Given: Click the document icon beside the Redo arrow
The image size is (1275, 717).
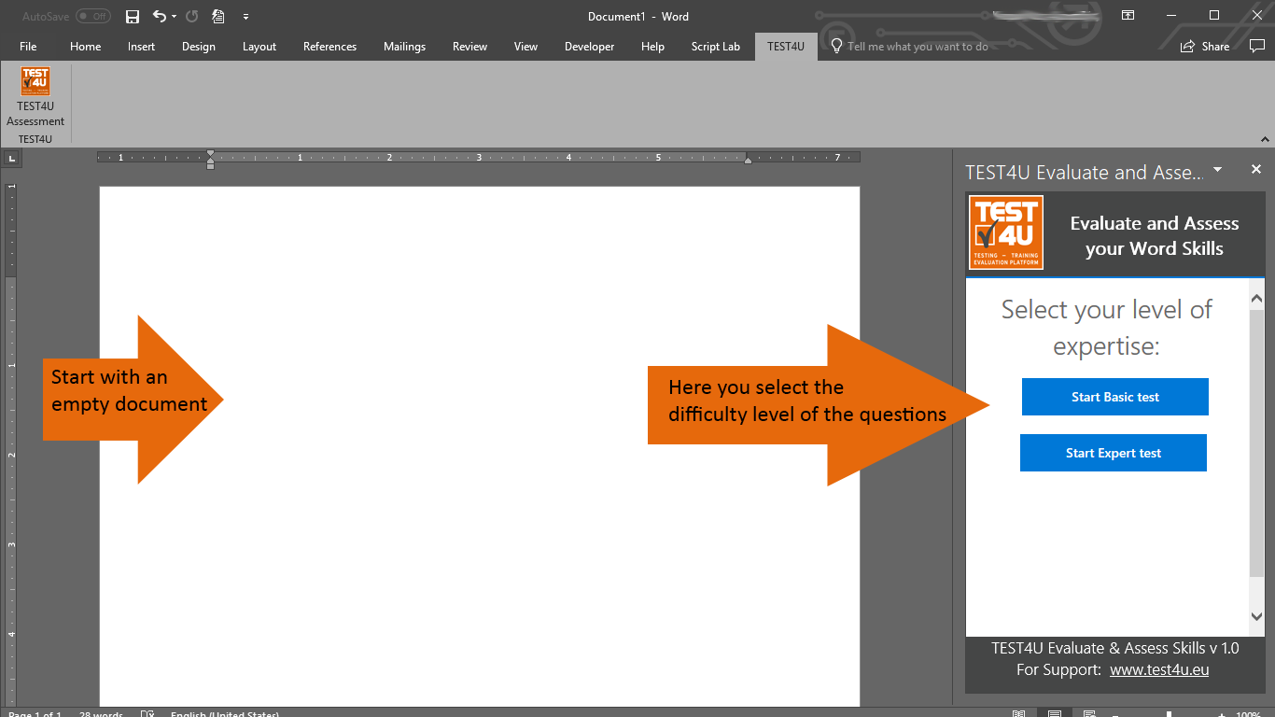Looking at the screenshot, I should point(217,16).
